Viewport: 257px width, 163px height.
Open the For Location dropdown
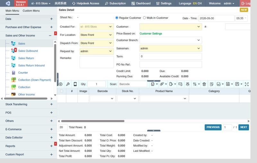pyautogui.click(x=97, y=35)
